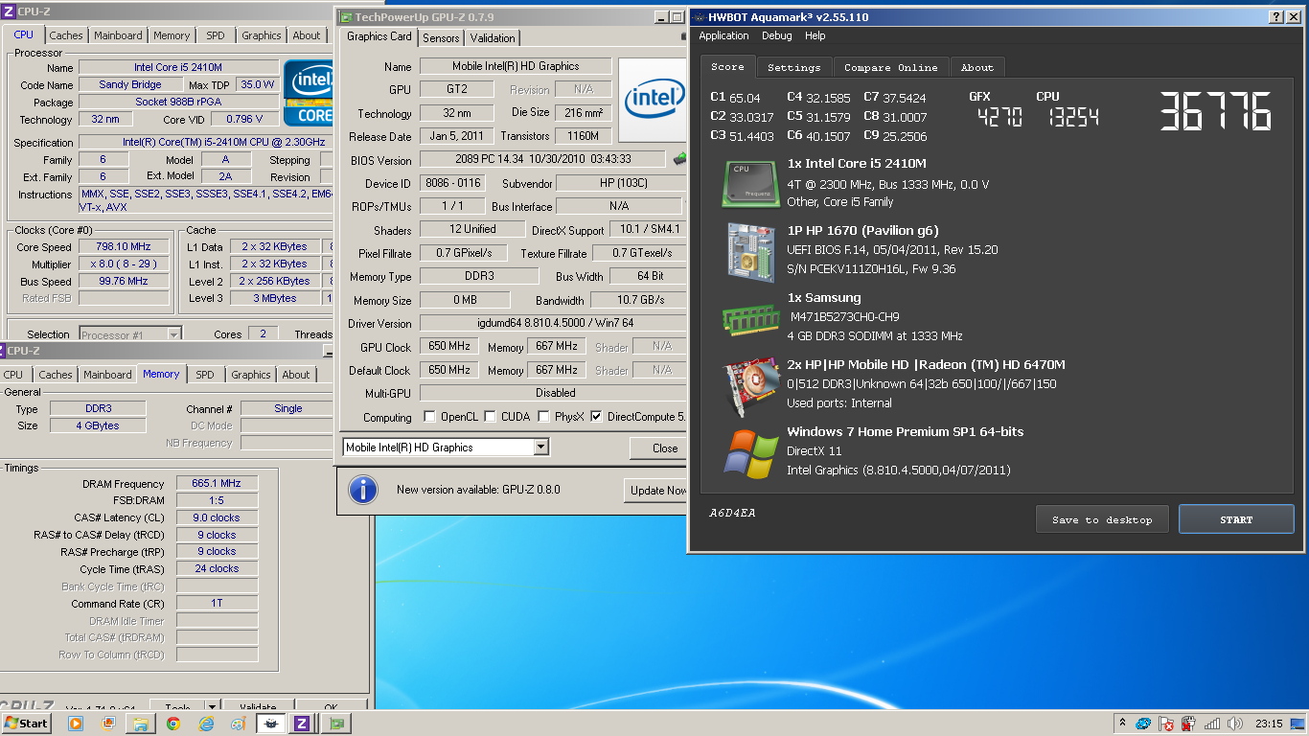Toggle OpenCL checkbox in GPU-Z
The height and width of the screenshot is (736, 1309).
click(x=430, y=417)
